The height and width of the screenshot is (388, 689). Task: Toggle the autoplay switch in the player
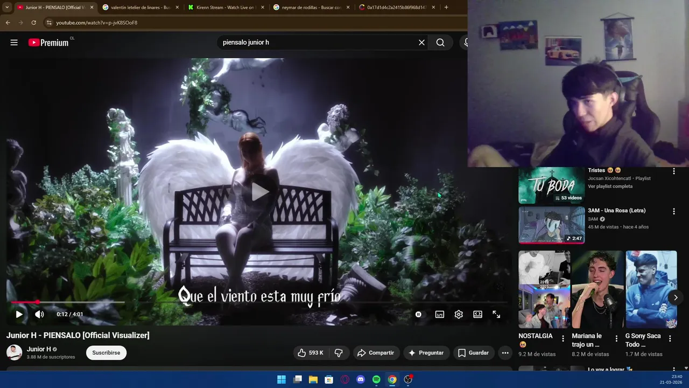click(418, 314)
